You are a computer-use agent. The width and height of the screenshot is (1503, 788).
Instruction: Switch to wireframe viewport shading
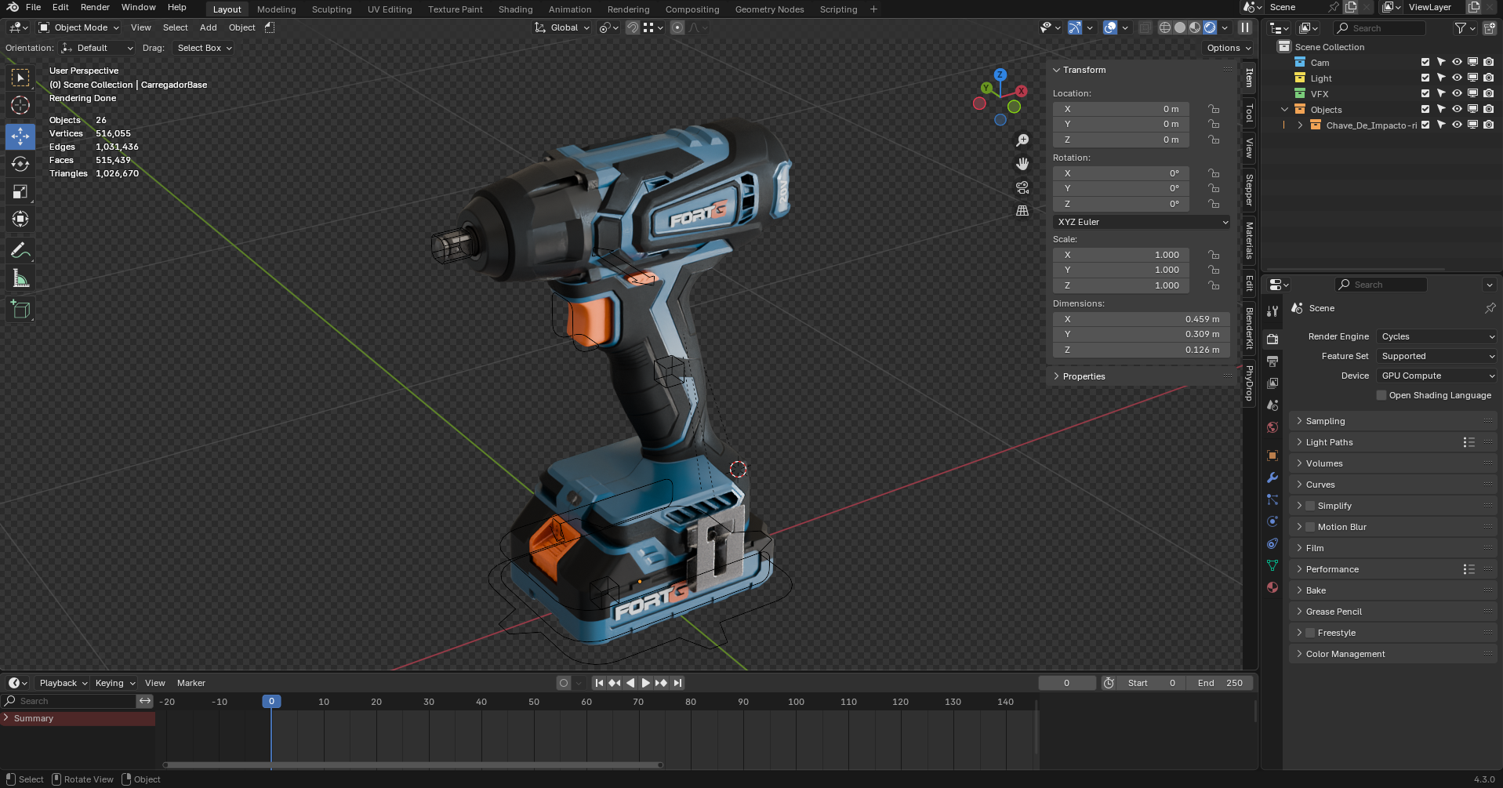[x=1165, y=27]
